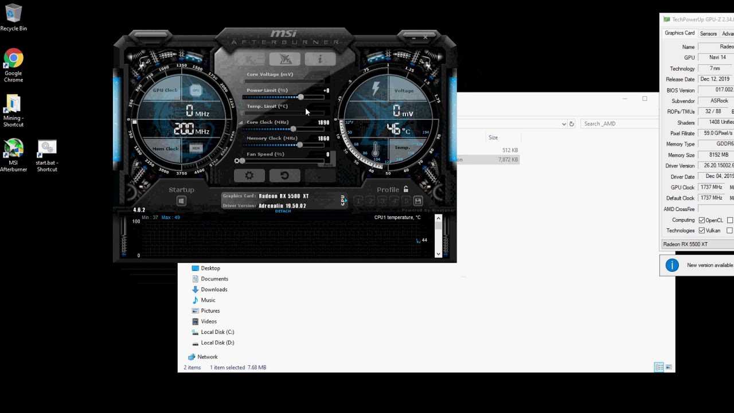Image resolution: width=734 pixels, height=413 pixels.
Task: Open the Mining - Shortcut desktop icon
Action: (13, 111)
